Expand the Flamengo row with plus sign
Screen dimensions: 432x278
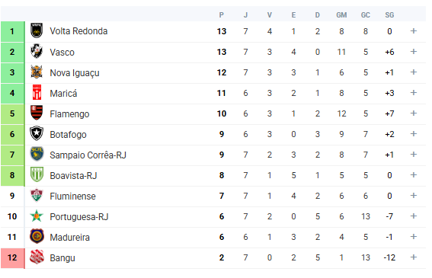point(413,113)
